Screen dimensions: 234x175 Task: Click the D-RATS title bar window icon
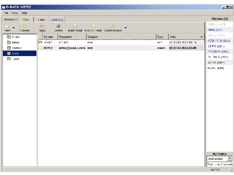pos(4,7)
